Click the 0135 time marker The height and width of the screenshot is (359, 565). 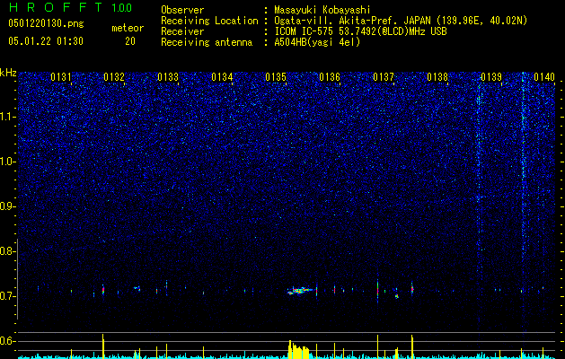point(276,77)
